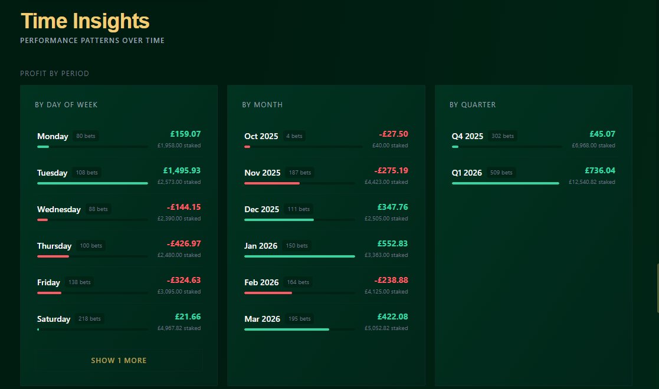The width and height of the screenshot is (659, 389).
Task: Click the 108 bets badge
Action: pyautogui.click(x=87, y=173)
